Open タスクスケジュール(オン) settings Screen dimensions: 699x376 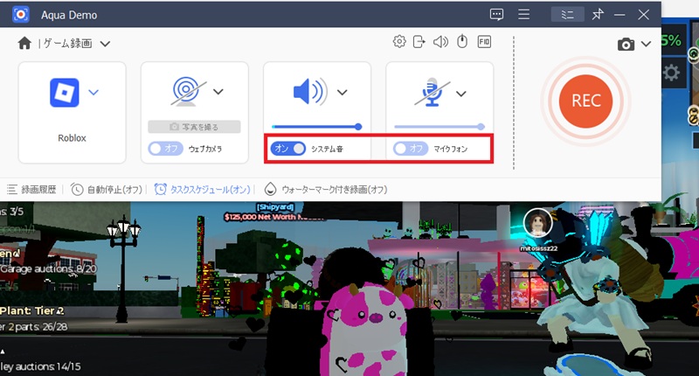[x=203, y=190]
